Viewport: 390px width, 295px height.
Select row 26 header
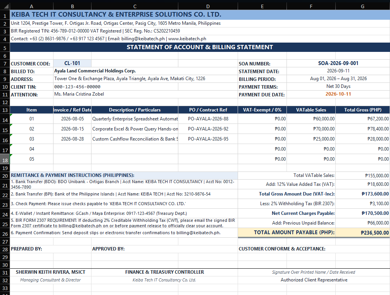coord(5,233)
